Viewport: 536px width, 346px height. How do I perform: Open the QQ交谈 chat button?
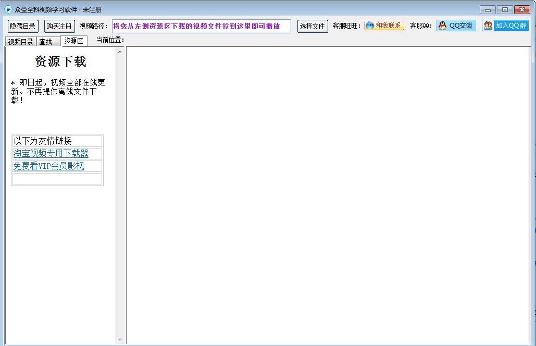coord(456,26)
